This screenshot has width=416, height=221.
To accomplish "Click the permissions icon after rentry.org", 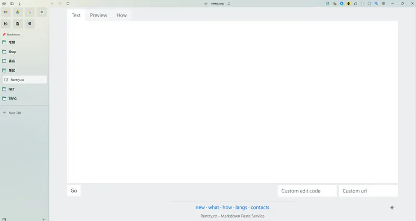I will pos(229,4).
